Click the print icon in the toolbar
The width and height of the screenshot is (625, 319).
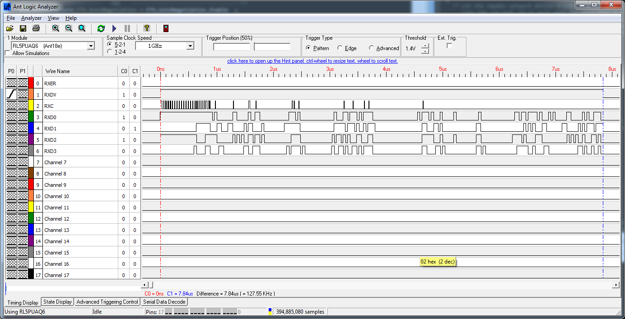(x=36, y=28)
